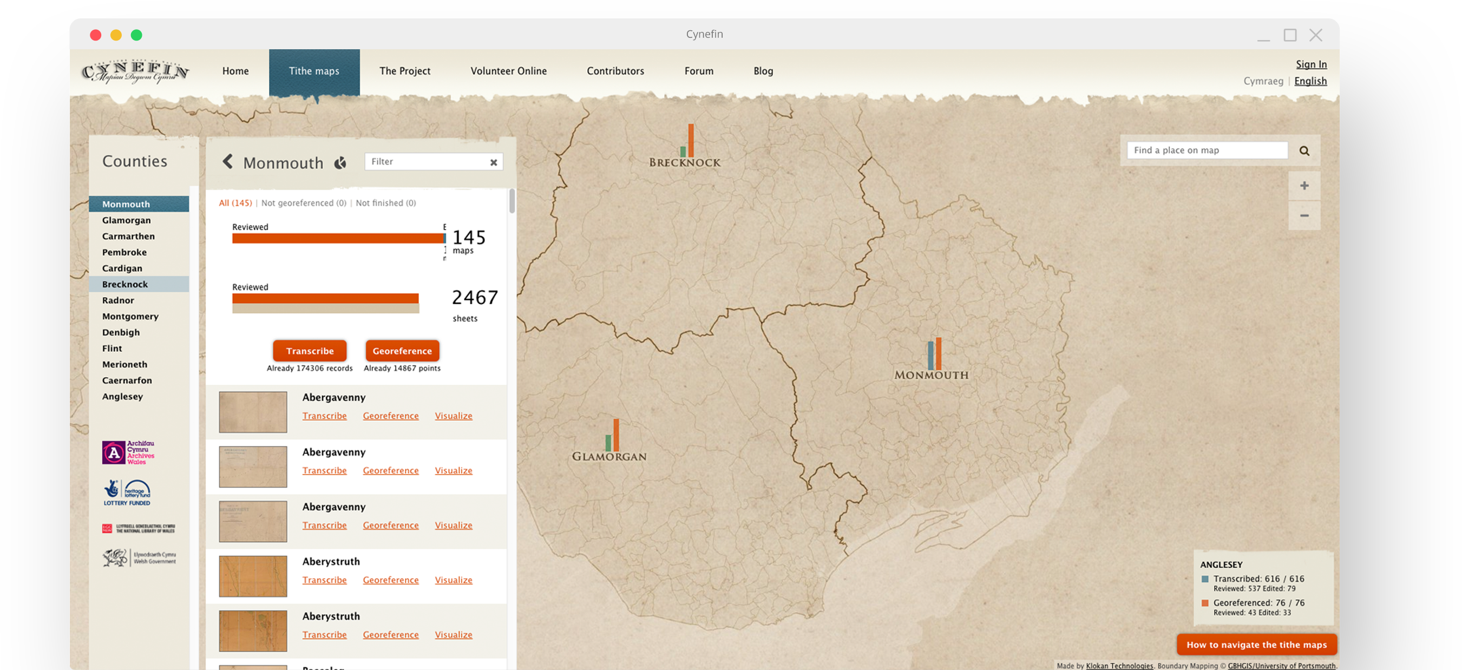This screenshot has width=1462, height=670.
Task: Click the Welsh Government logo
Action: tap(139, 557)
